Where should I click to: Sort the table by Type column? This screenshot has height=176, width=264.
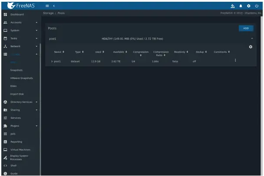click(79, 52)
